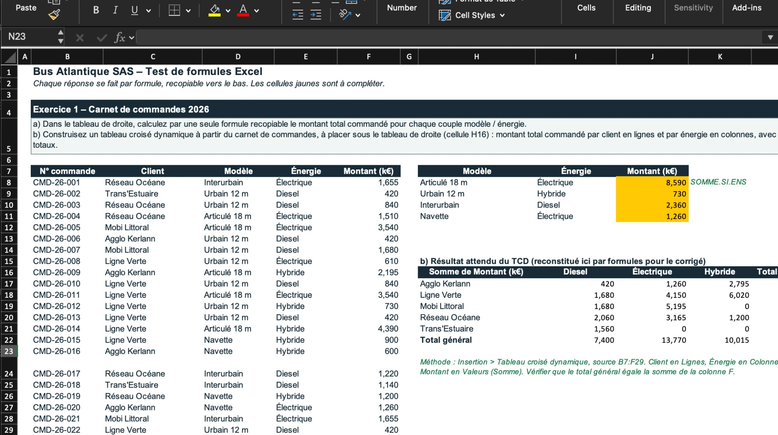Screen dimensions: 778x435
Task: Open underline style dropdown arrow
Action: pos(149,11)
